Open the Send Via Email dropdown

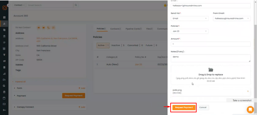coord(190,18)
